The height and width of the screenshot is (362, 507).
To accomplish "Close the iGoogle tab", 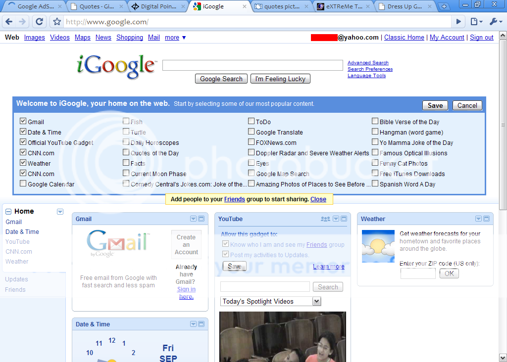I will (x=245, y=6).
